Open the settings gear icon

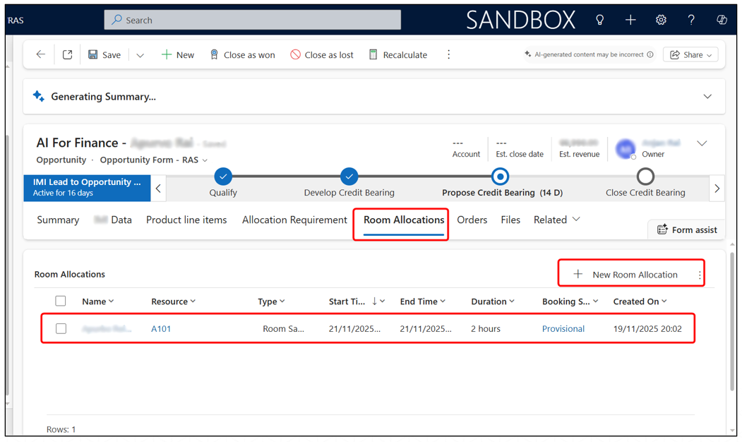pyautogui.click(x=661, y=20)
